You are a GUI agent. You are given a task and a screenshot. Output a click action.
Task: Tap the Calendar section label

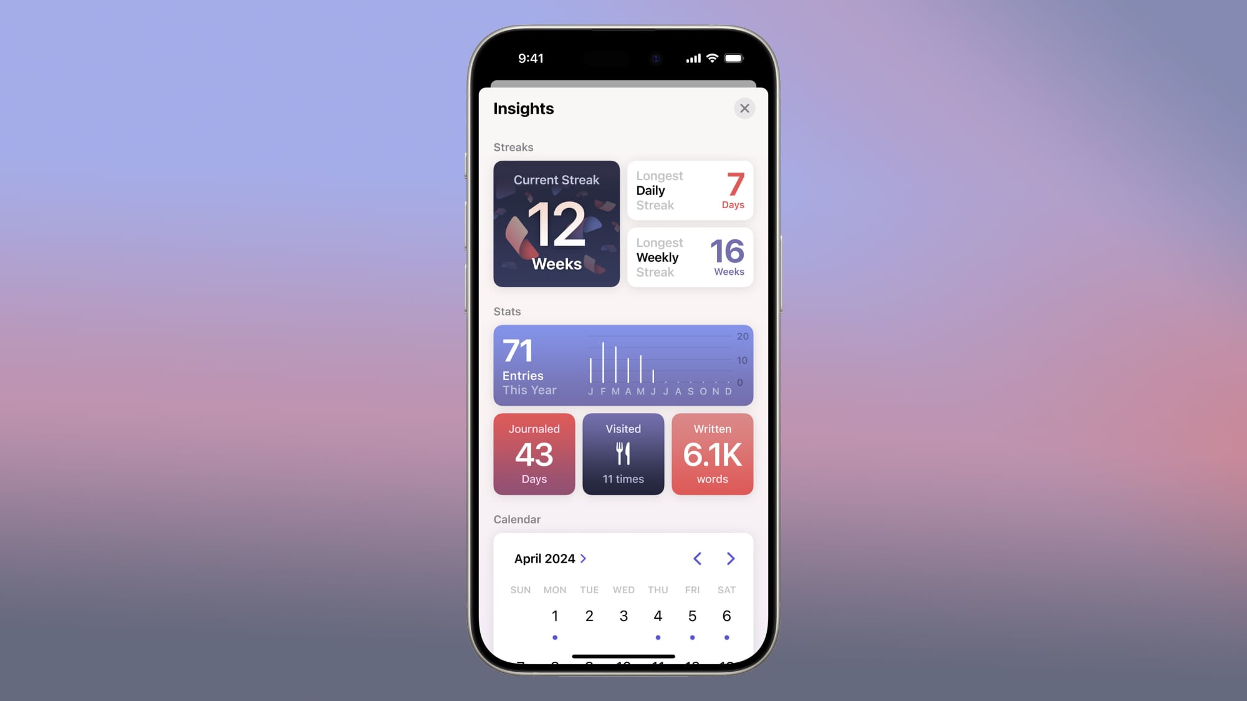coord(516,520)
